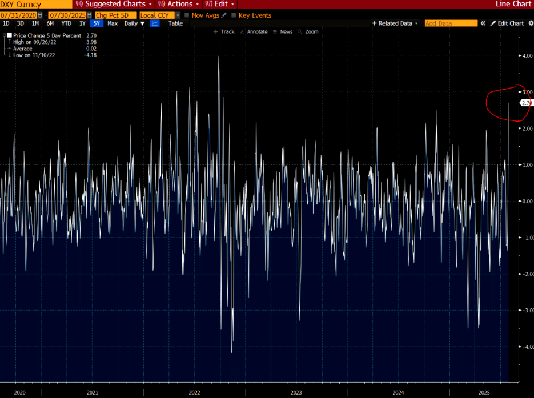Screen dimensions: 534x398
Task: Enable the Mov Avgs checkbox
Action: pos(187,15)
